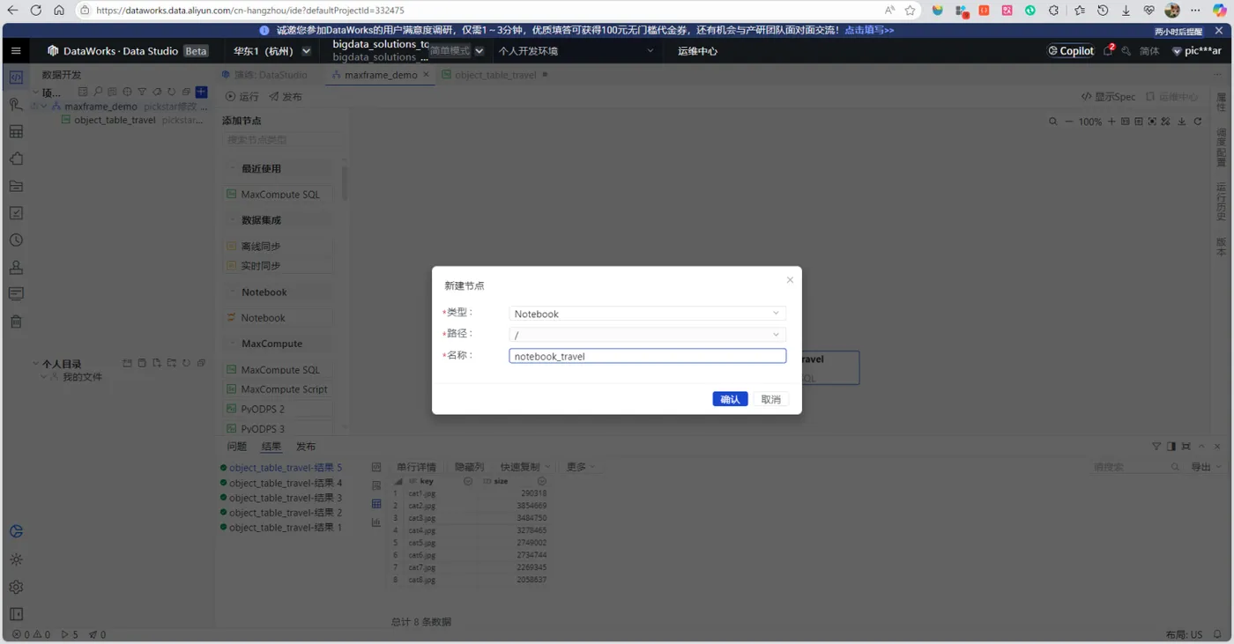Open the 路径 dropdown showing /
Image resolution: width=1234 pixels, height=644 pixels.
pyautogui.click(x=647, y=335)
